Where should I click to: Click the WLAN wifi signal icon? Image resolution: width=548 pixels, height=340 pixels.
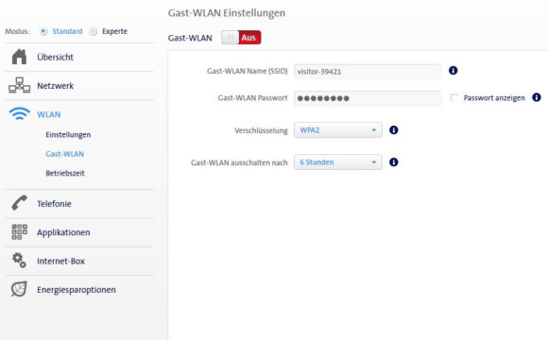pos(19,114)
